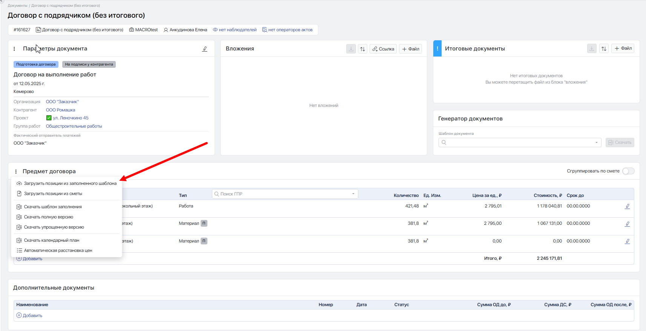Open three-dot menu of Параметры документа
This screenshot has height=331, width=646.
14,49
